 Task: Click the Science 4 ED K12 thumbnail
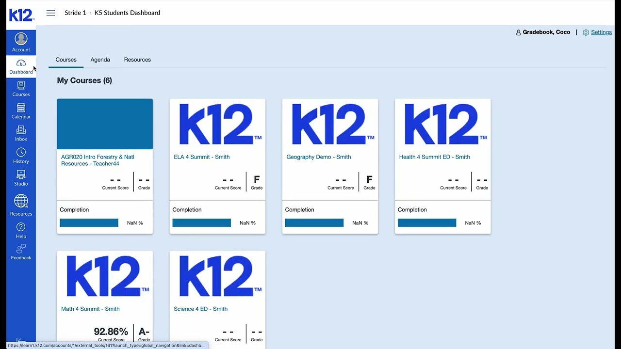(x=217, y=276)
